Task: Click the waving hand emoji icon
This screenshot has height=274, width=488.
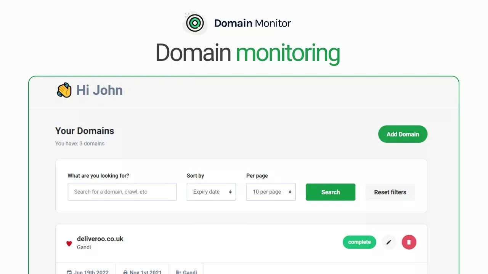Action: 64,91
